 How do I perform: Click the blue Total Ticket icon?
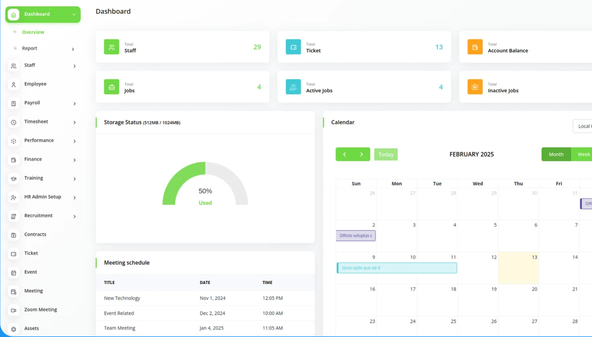293,47
